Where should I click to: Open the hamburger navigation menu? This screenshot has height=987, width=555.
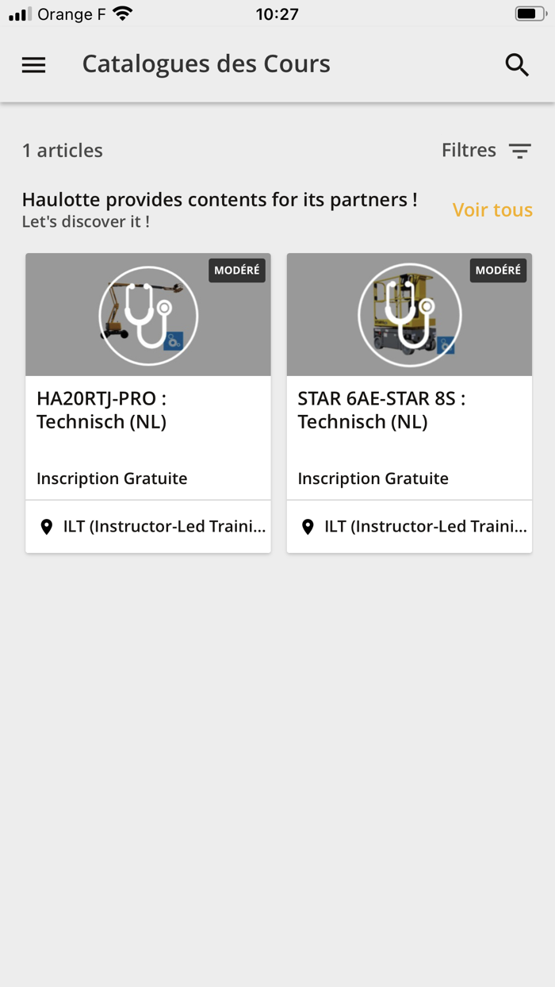(33, 65)
